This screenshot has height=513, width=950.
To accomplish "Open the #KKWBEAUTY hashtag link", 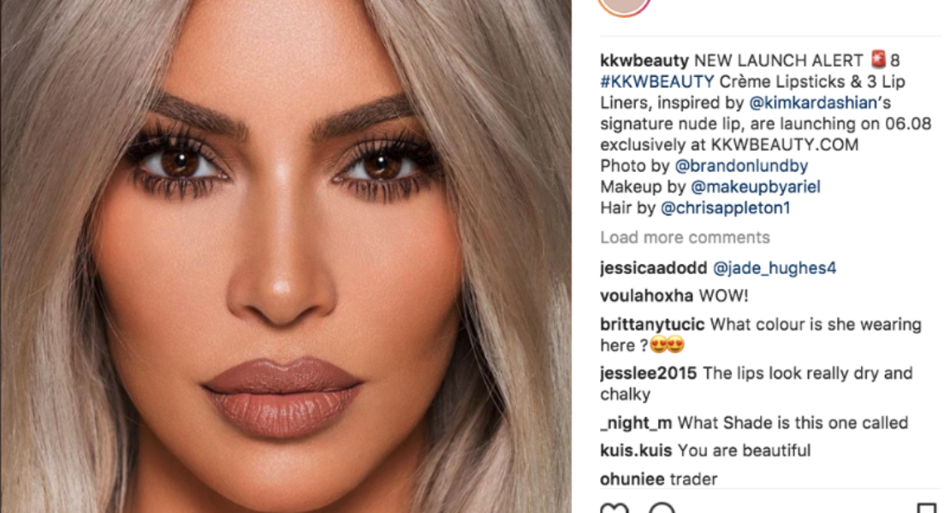I will (656, 82).
